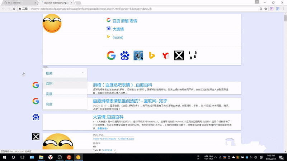This screenshot has height=161, width=287.
Task: Click the address bar URL field
Action: pos(143,9)
